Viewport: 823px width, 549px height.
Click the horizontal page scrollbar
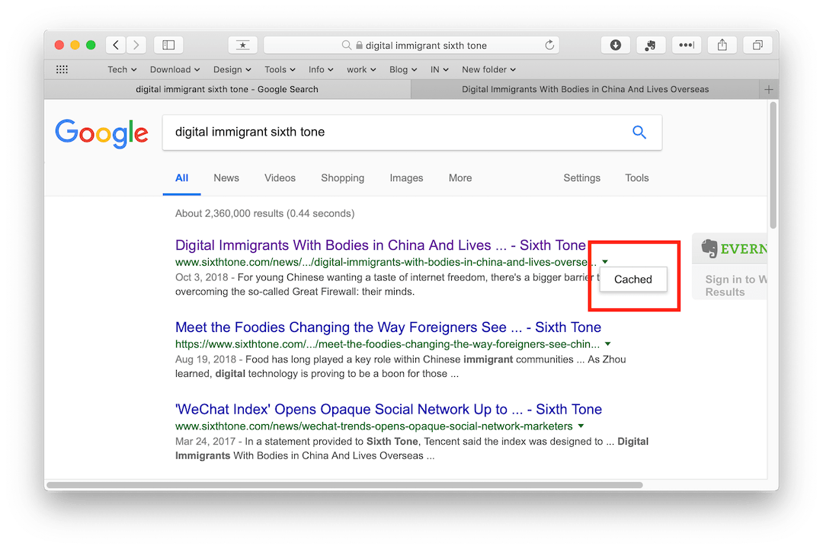(x=345, y=485)
